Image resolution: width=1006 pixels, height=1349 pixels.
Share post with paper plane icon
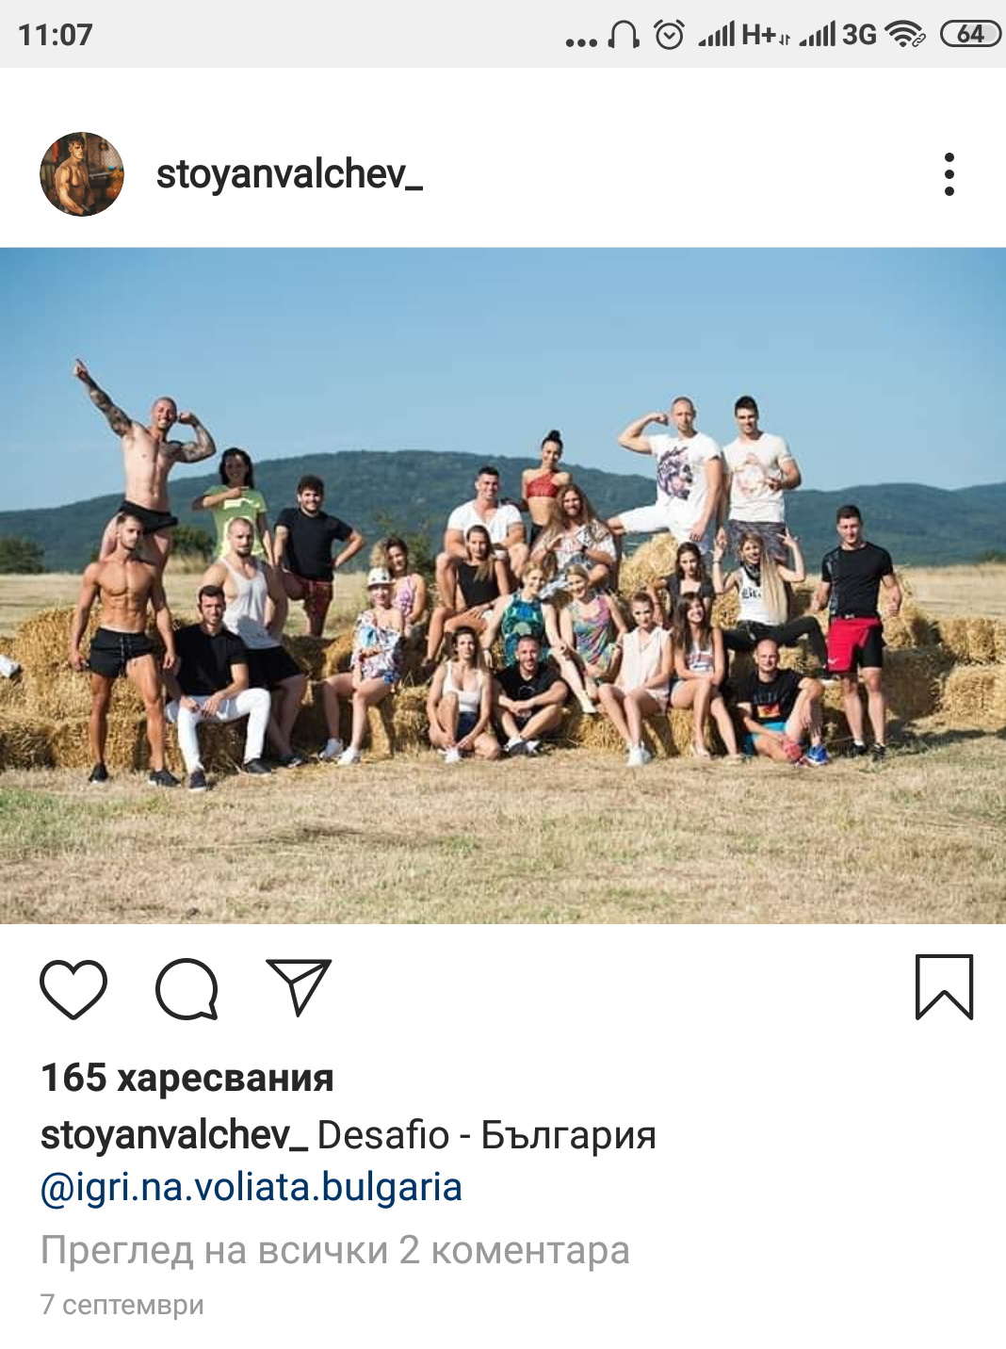299,986
